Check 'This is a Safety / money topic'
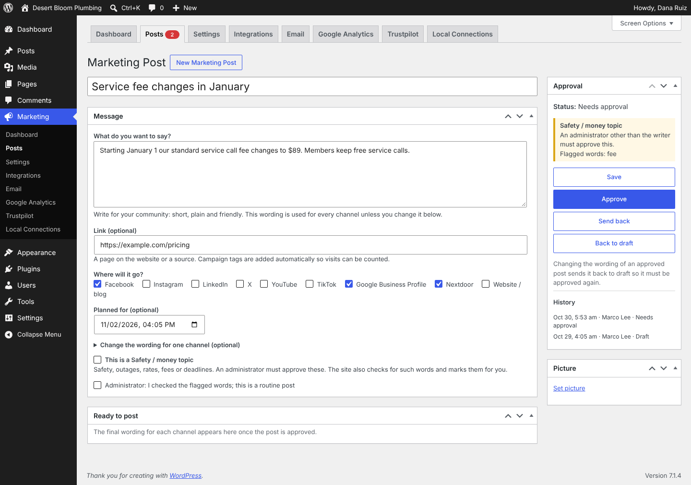This screenshot has height=485, width=691. (x=97, y=360)
